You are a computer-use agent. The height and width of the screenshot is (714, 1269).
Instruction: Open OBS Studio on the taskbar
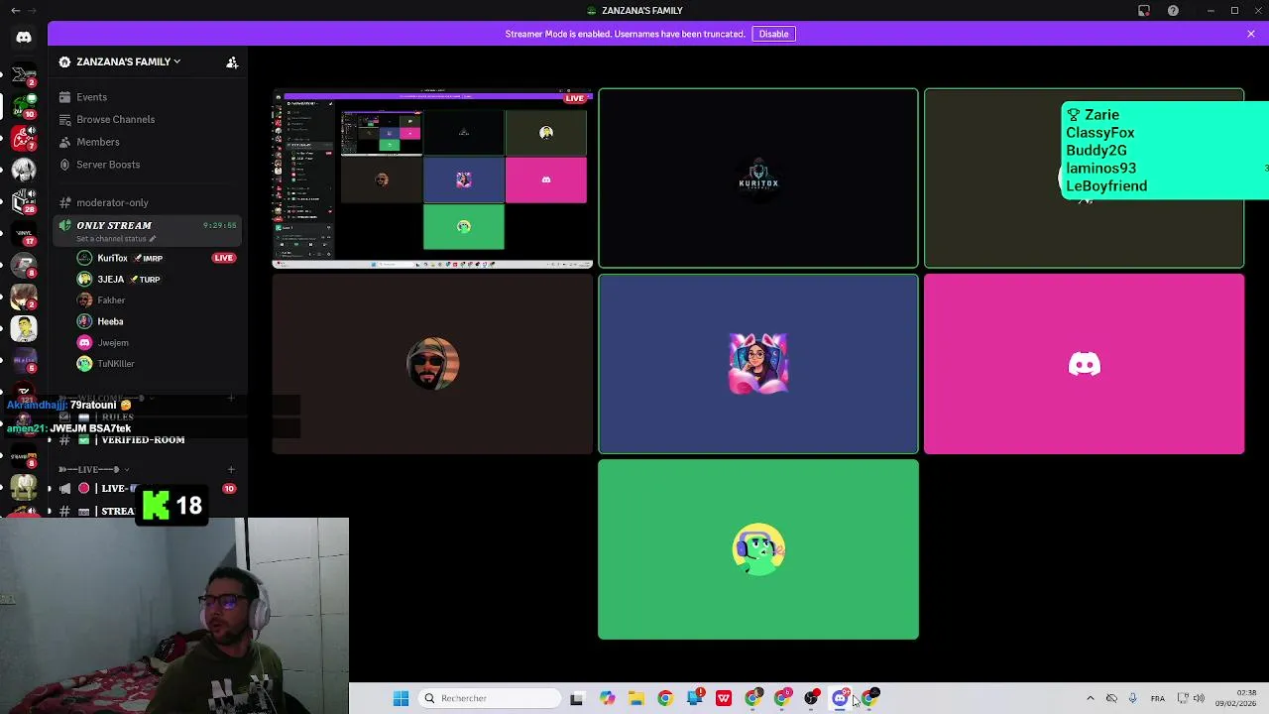(812, 698)
